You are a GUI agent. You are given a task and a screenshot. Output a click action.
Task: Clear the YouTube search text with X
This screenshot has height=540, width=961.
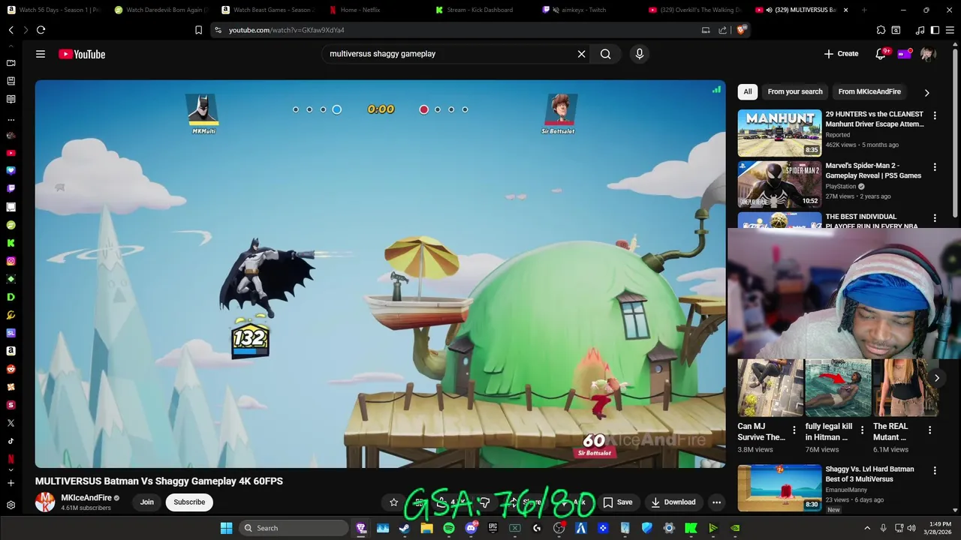[x=581, y=54]
